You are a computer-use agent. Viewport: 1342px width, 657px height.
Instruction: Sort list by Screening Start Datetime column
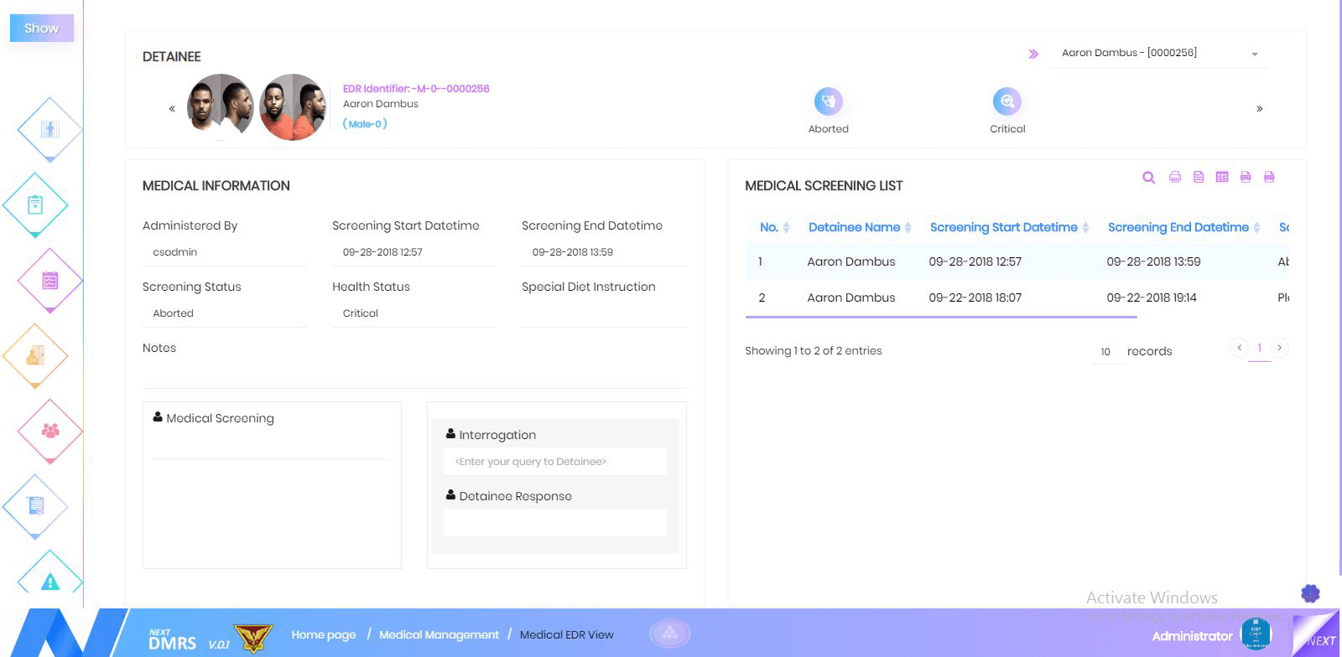click(1003, 227)
